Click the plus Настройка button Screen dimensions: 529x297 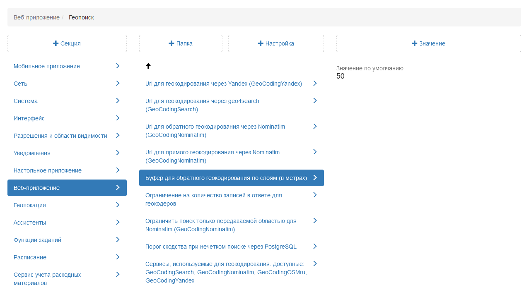[x=276, y=43]
